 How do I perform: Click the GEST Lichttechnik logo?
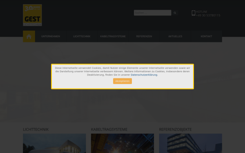32,15
